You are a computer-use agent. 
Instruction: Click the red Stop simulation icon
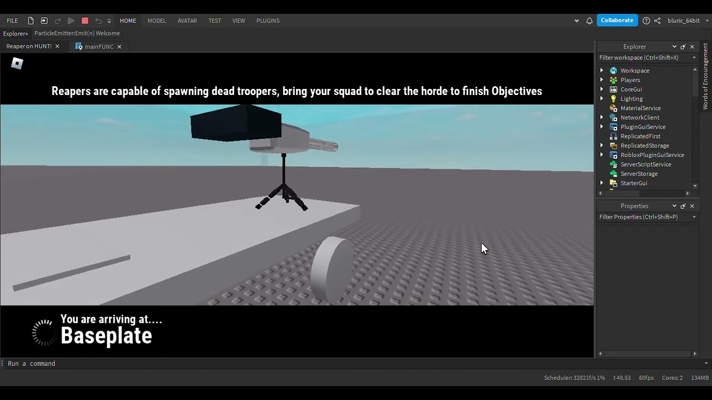click(84, 21)
